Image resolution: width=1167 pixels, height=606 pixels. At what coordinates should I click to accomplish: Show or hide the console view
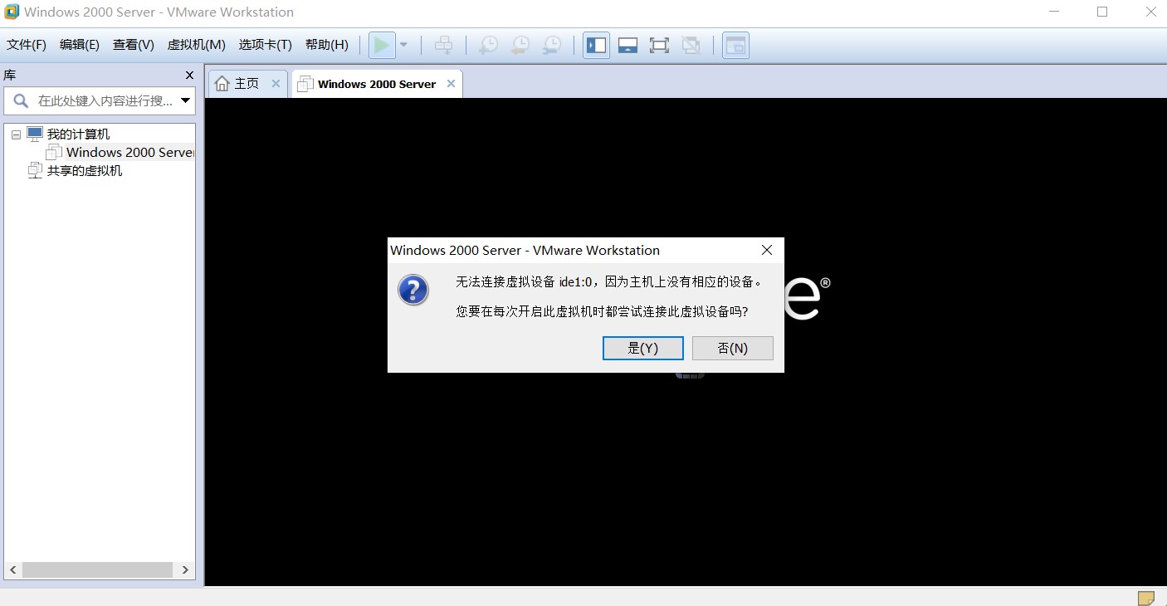pos(627,45)
